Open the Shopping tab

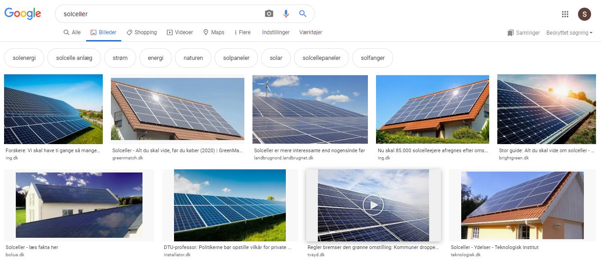[x=142, y=32]
